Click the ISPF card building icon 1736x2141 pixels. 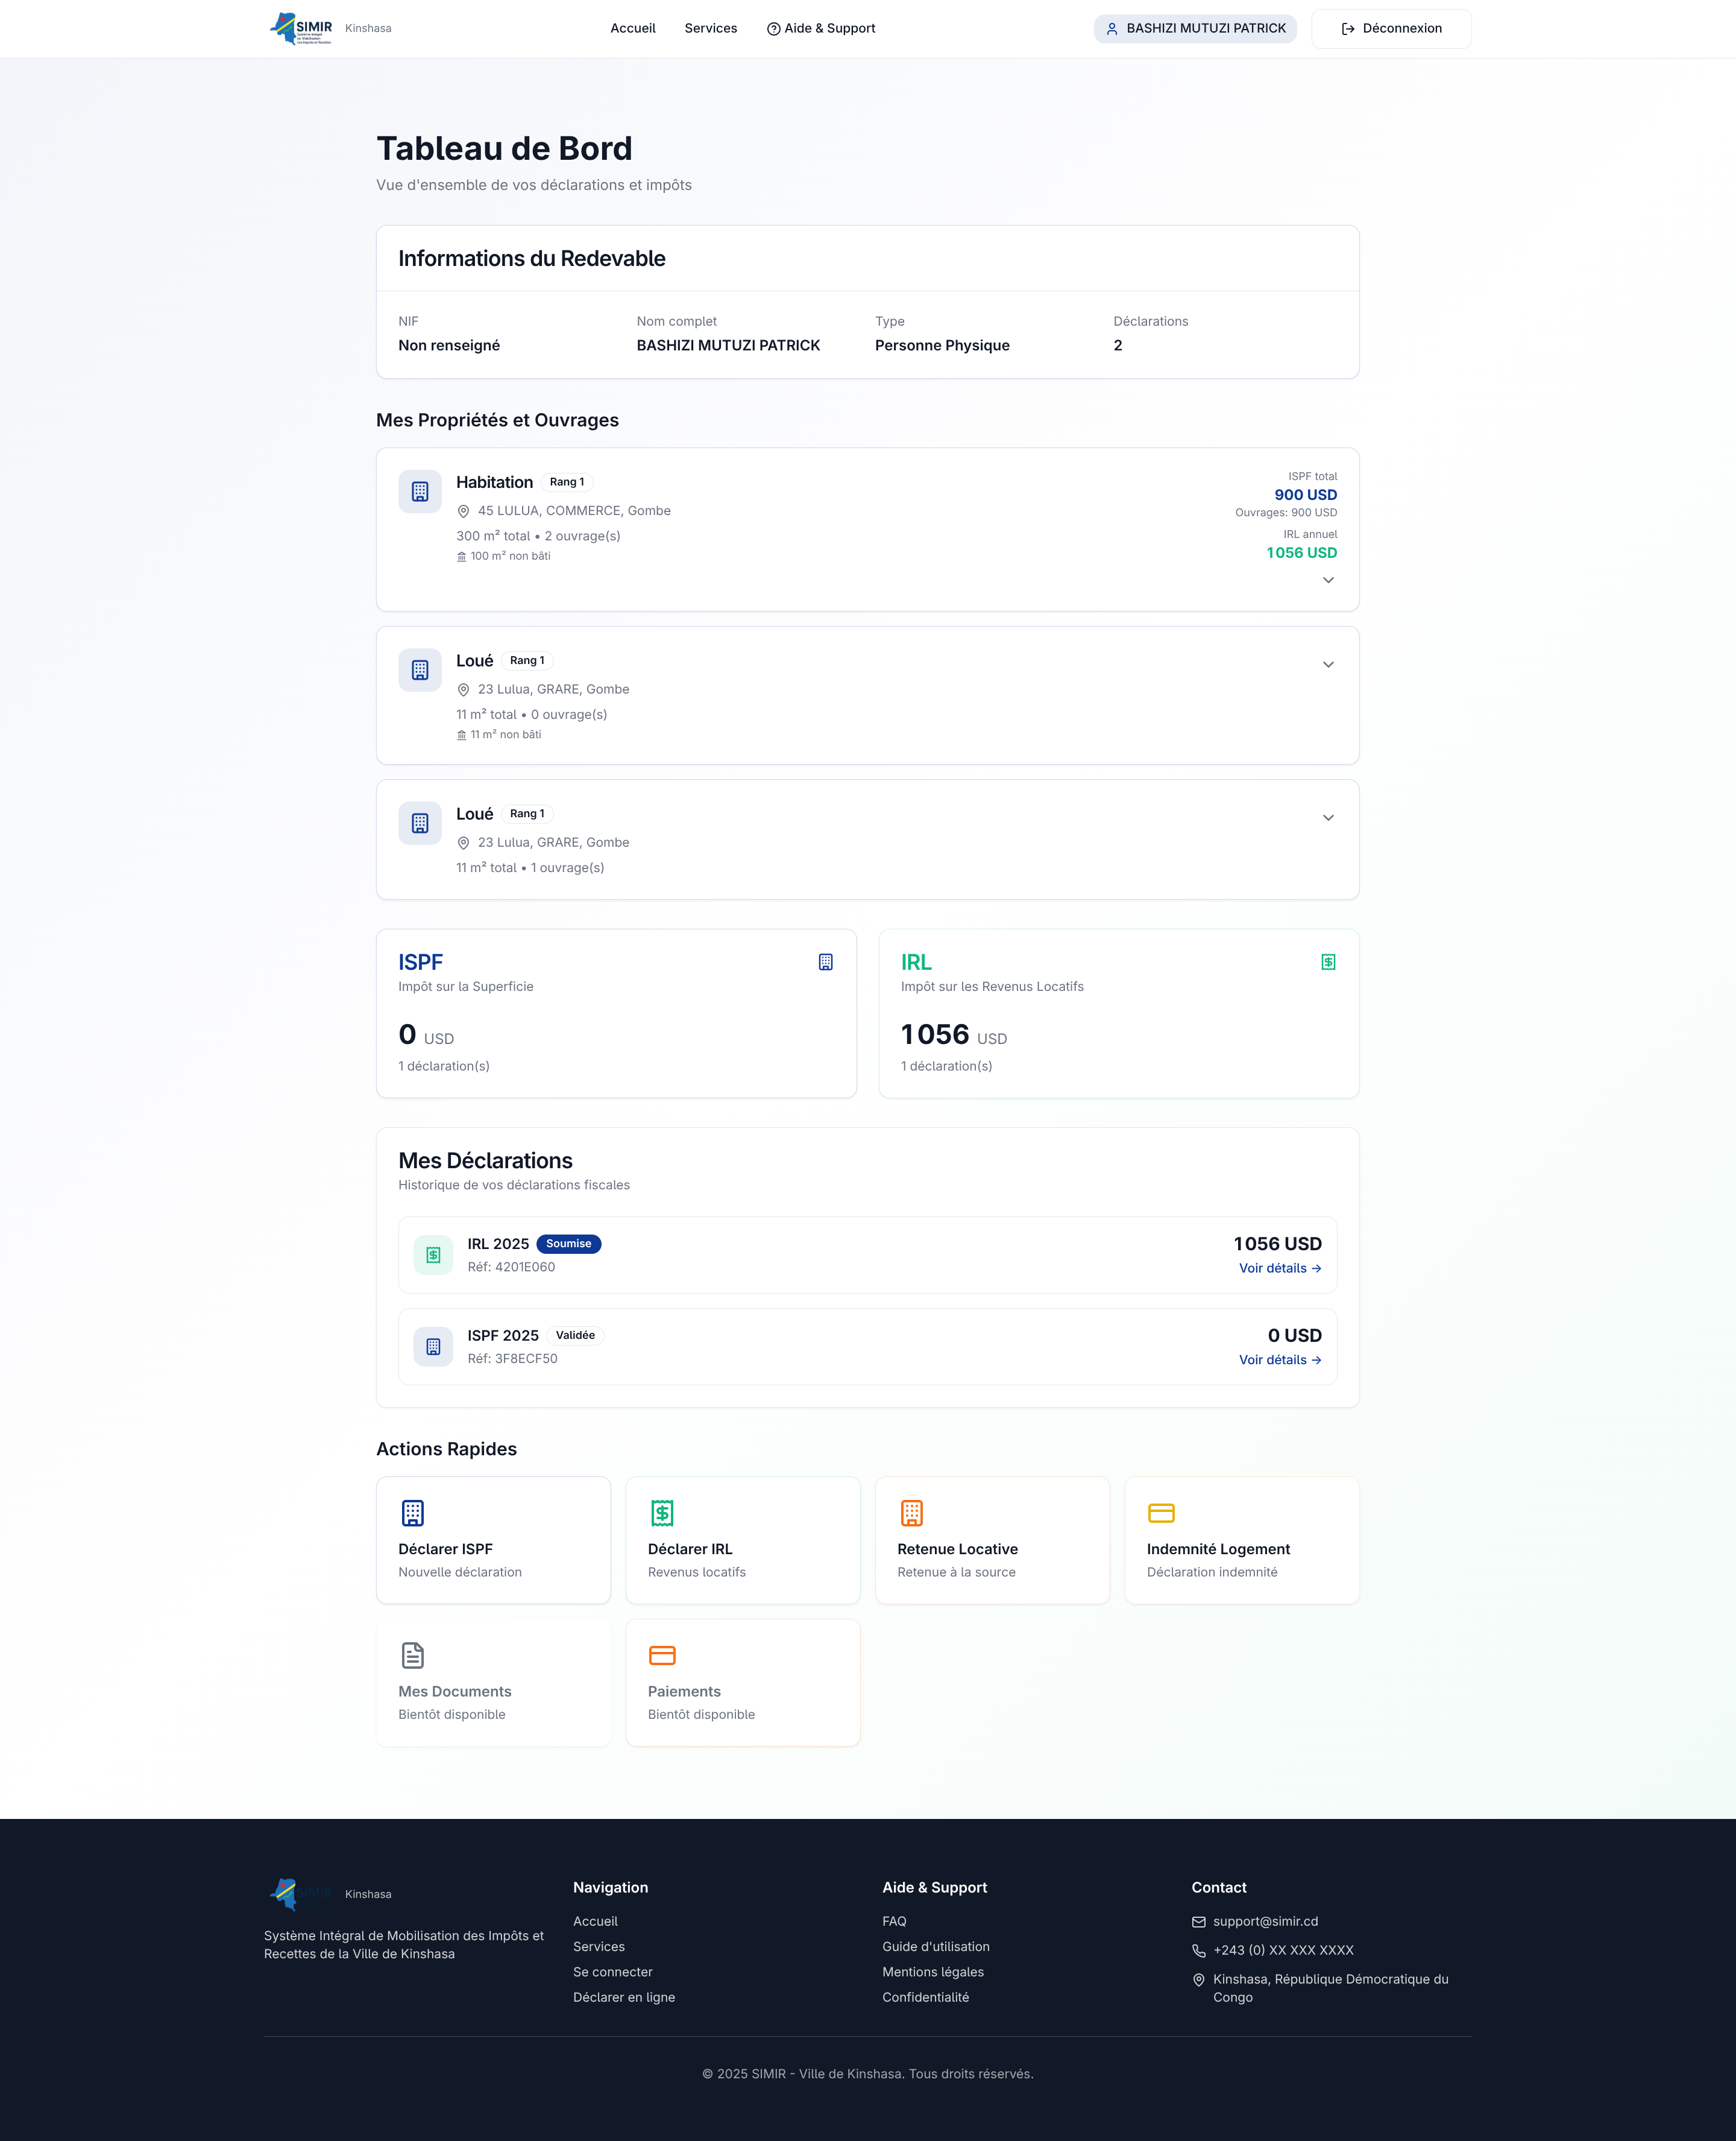click(825, 961)
